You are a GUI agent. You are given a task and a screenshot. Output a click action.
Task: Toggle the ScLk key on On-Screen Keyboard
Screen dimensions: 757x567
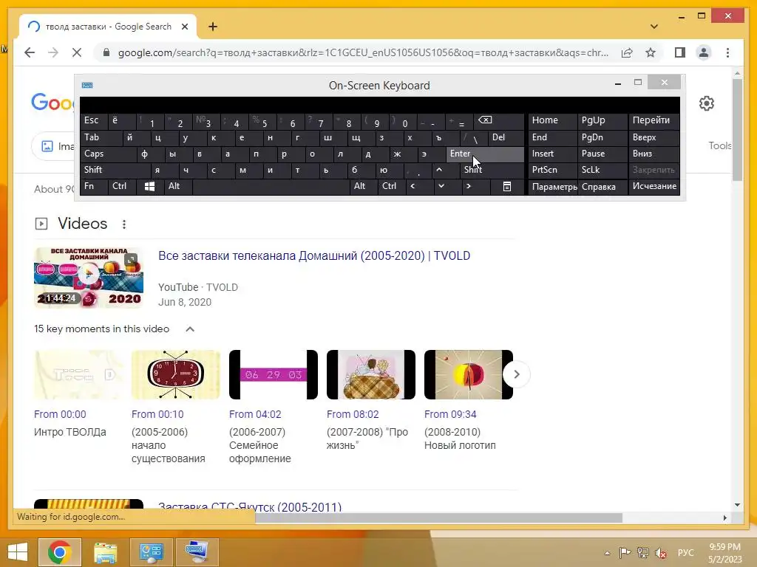click(602, 170)
